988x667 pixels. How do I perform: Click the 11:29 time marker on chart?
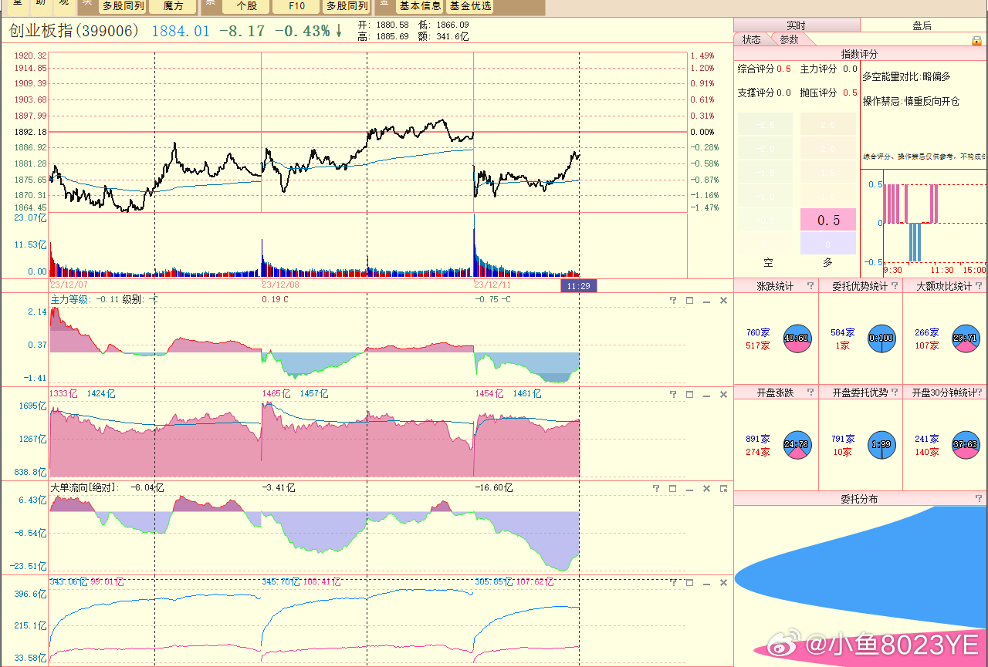(578, 285)
